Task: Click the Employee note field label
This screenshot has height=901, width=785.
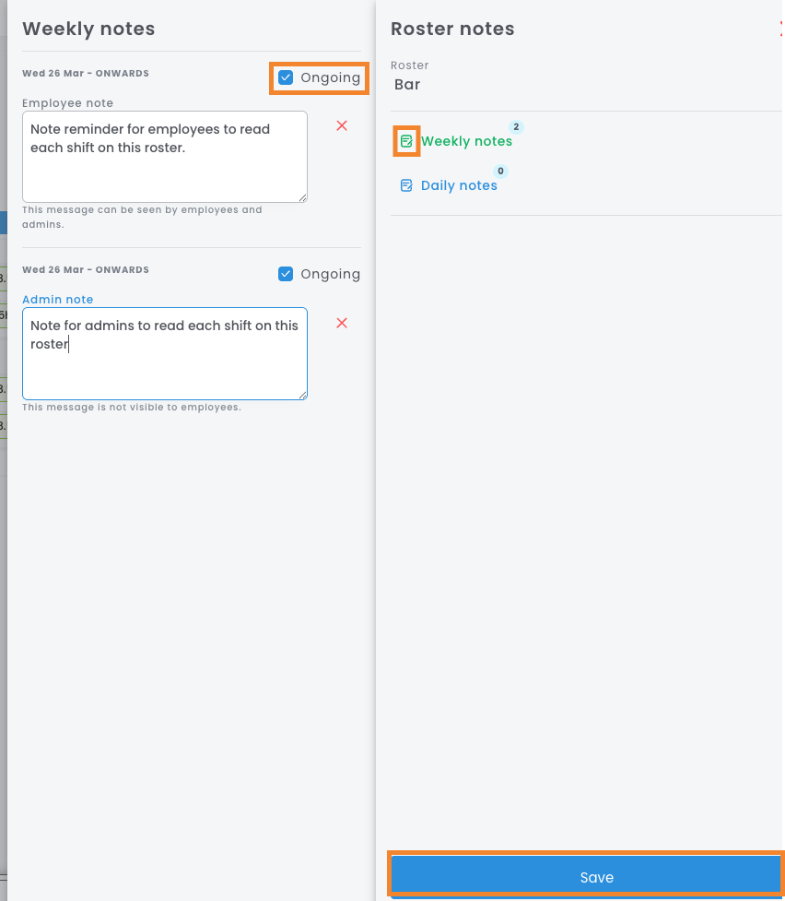Action: [x=67, y=103]
